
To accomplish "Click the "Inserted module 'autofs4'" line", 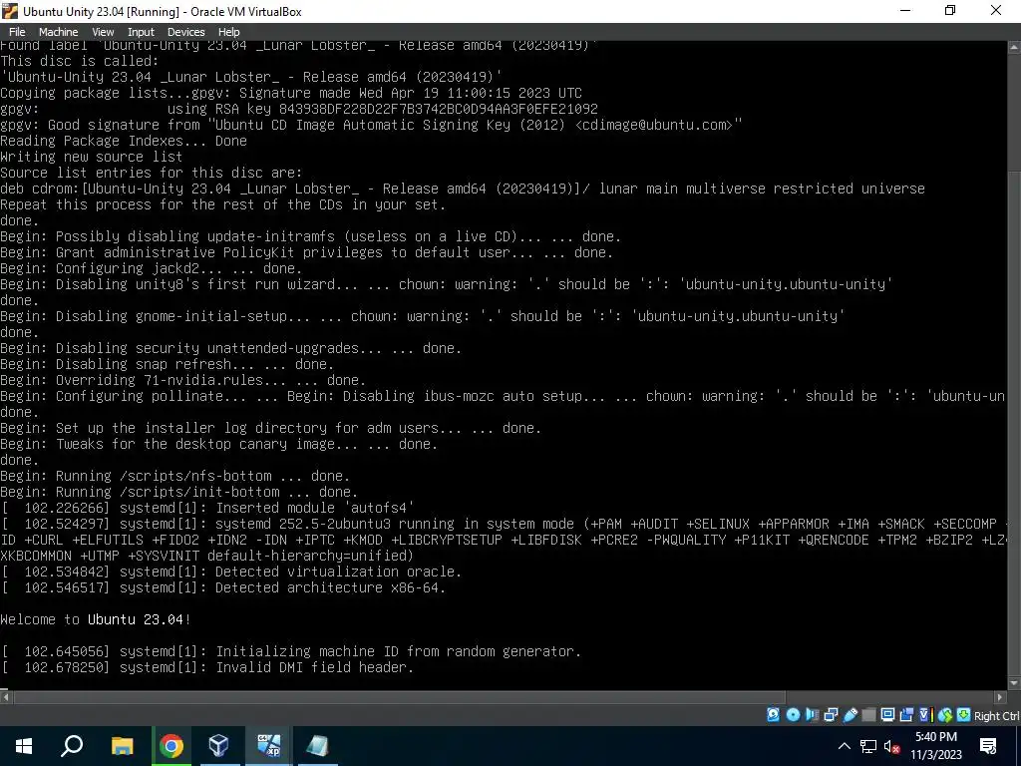I will pyautogui.click(x=207, y=508).
